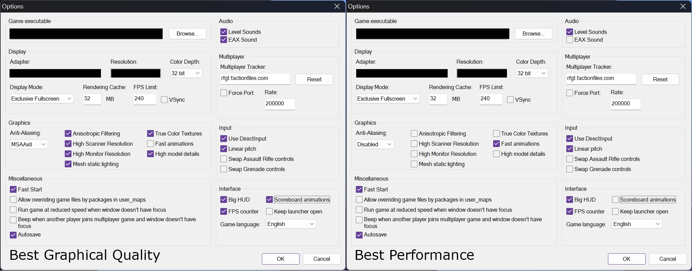Expand Display Mode dropdown in Best Performance dialog
The width and height of the screenshot is (692, 271).
coord(387,99)
